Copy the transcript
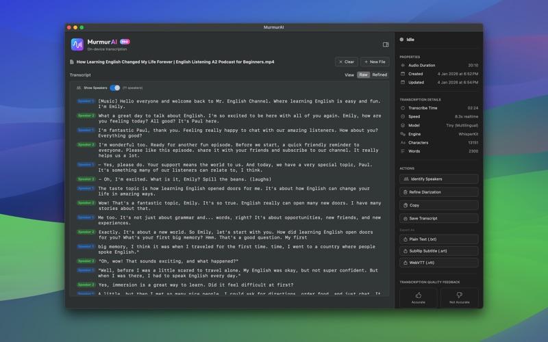This screenshot has height=342, width=548. coord(439,205)
